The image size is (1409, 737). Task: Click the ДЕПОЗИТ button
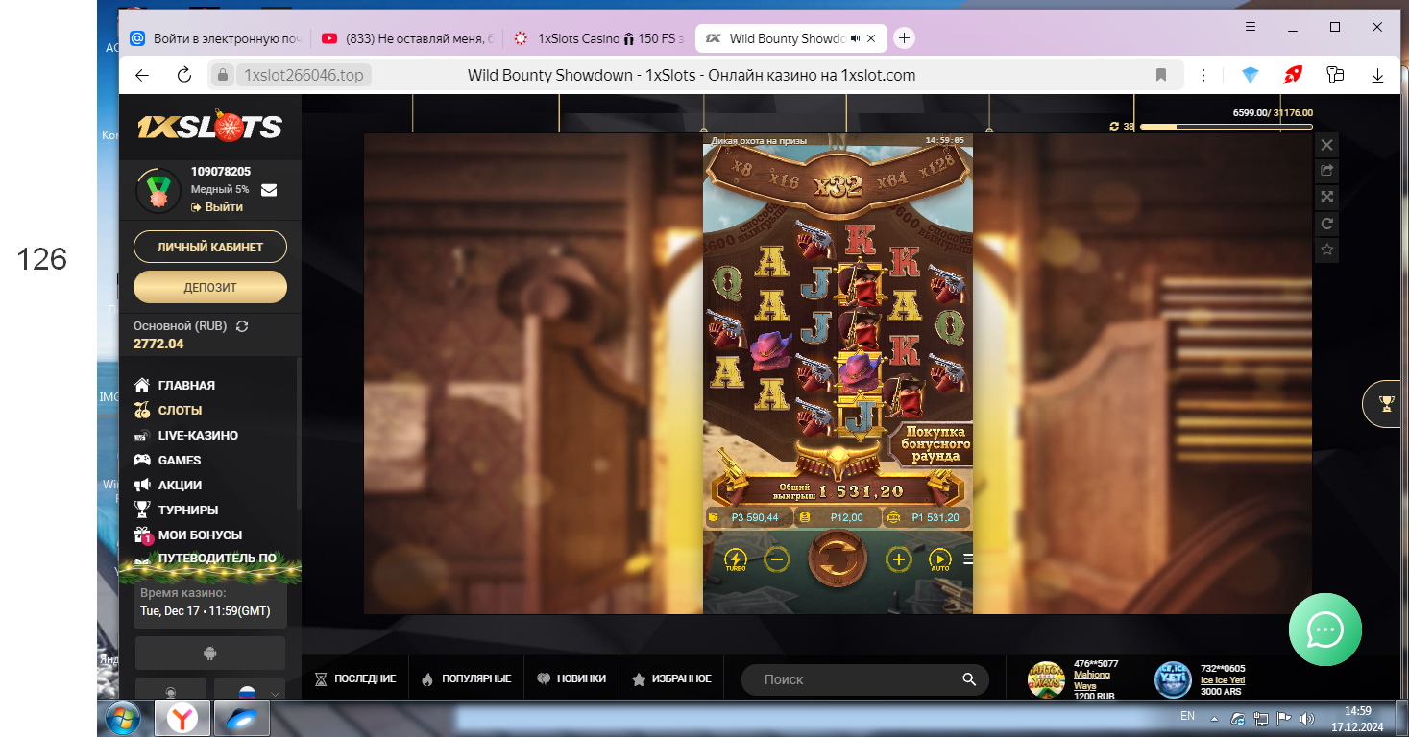pyautogui.click(x=210, y=287)
